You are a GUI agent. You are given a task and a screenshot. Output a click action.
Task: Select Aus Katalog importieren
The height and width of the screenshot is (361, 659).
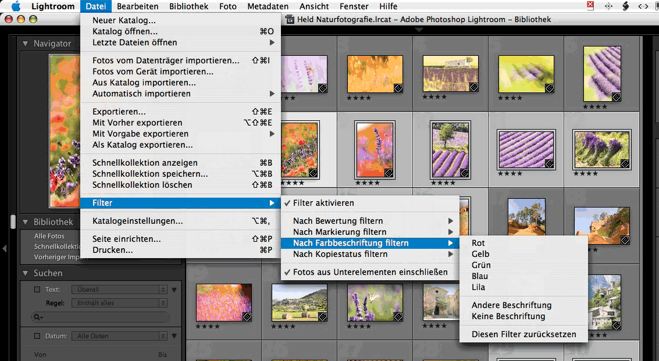(180, 83)
